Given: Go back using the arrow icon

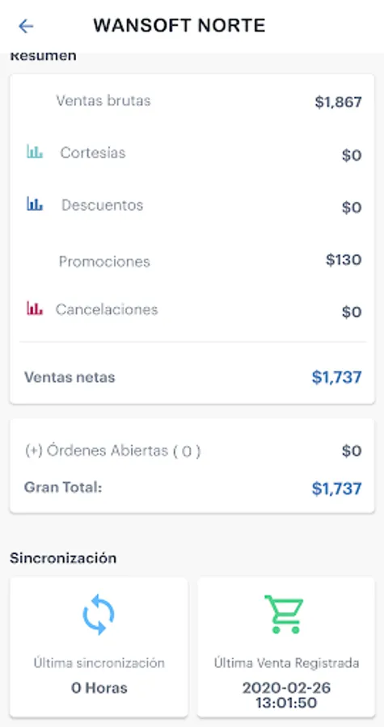Looking at the screenshot, I should pyautogui.click(x=26, y=26).
